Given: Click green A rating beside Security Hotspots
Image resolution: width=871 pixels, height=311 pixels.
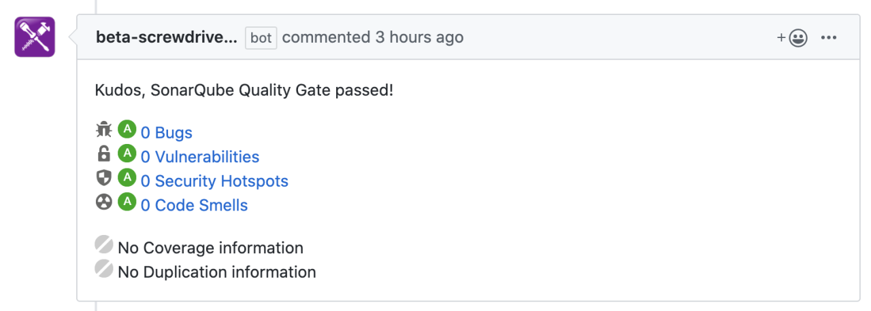Looking at the screenshot, I should pos(127,178).
